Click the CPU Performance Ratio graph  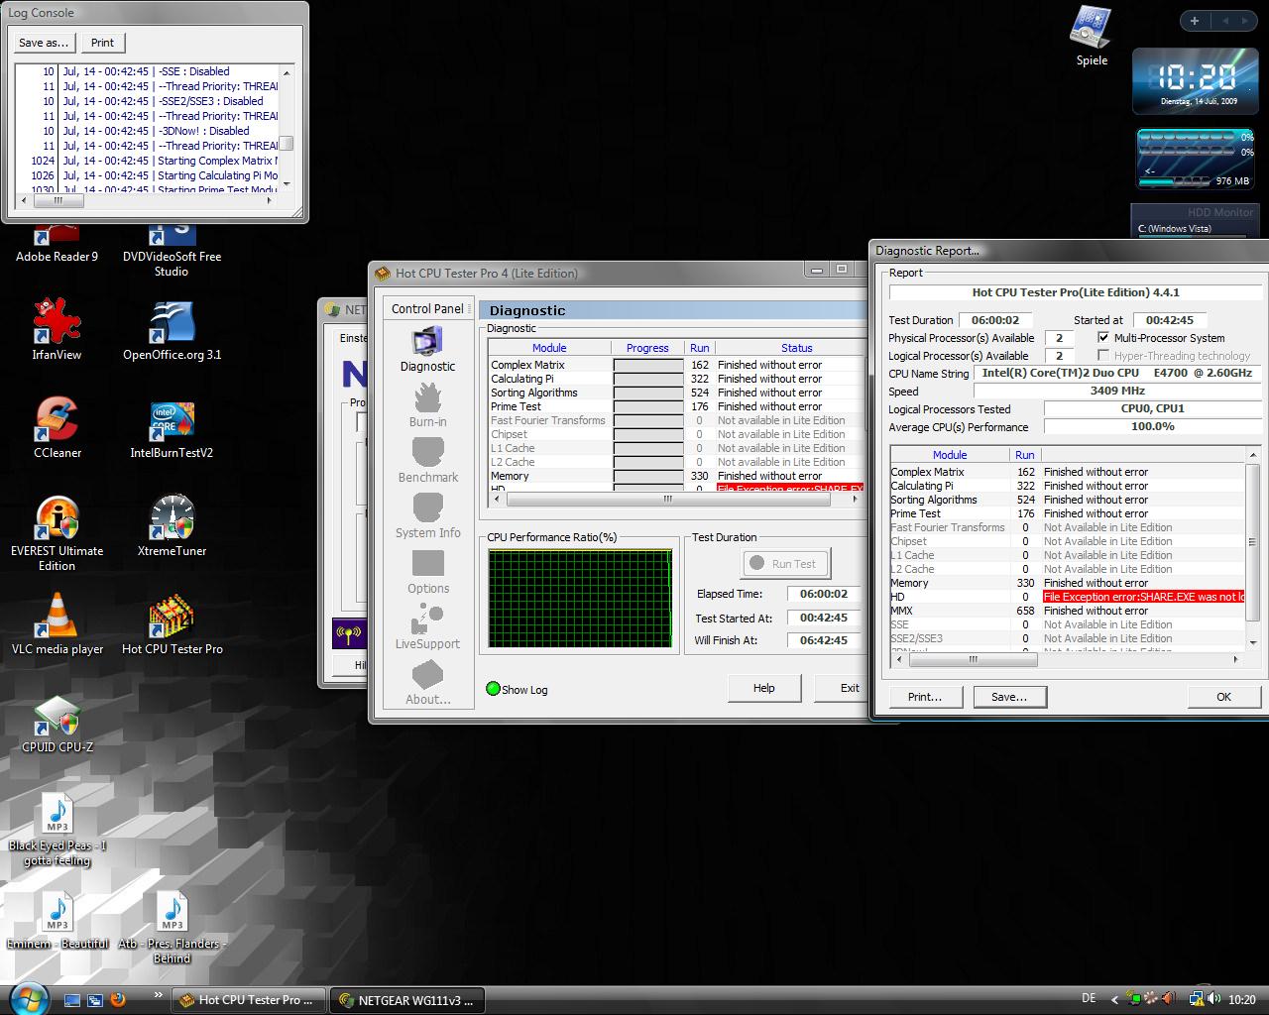(580, 600)
